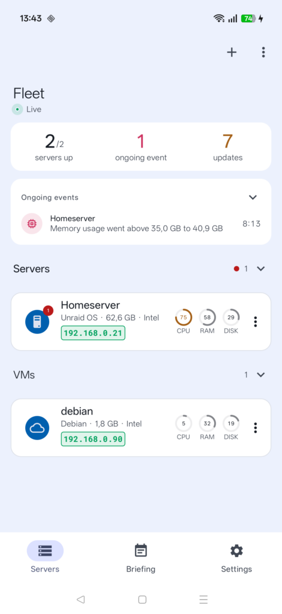The image size is (282, 614).
Task: Tap the debian cloud icon
Action: (x=37, y=428)
